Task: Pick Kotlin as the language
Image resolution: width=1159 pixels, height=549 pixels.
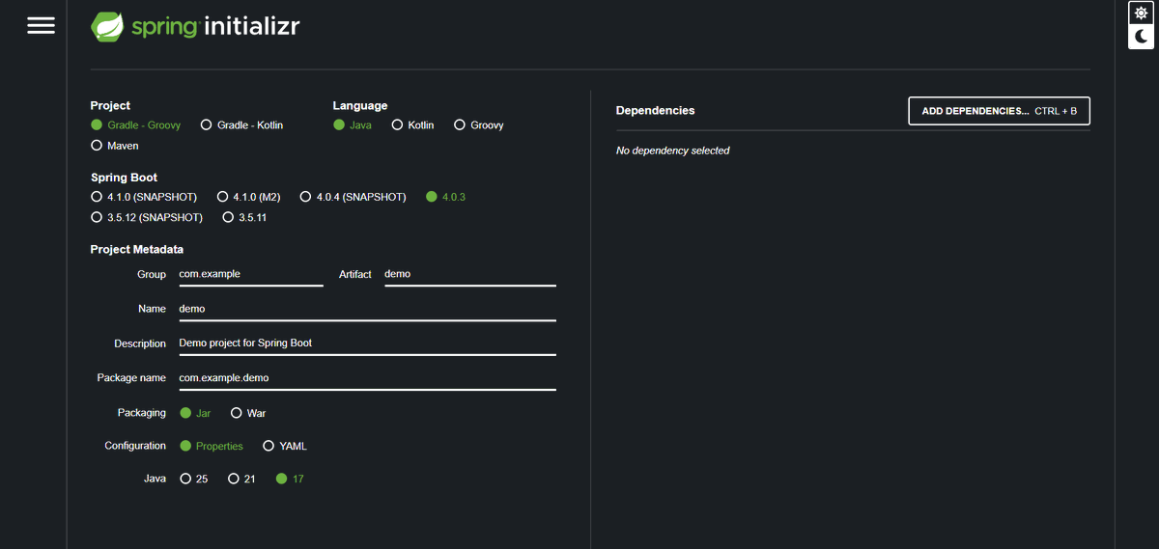Action: [x=412, y=125]
